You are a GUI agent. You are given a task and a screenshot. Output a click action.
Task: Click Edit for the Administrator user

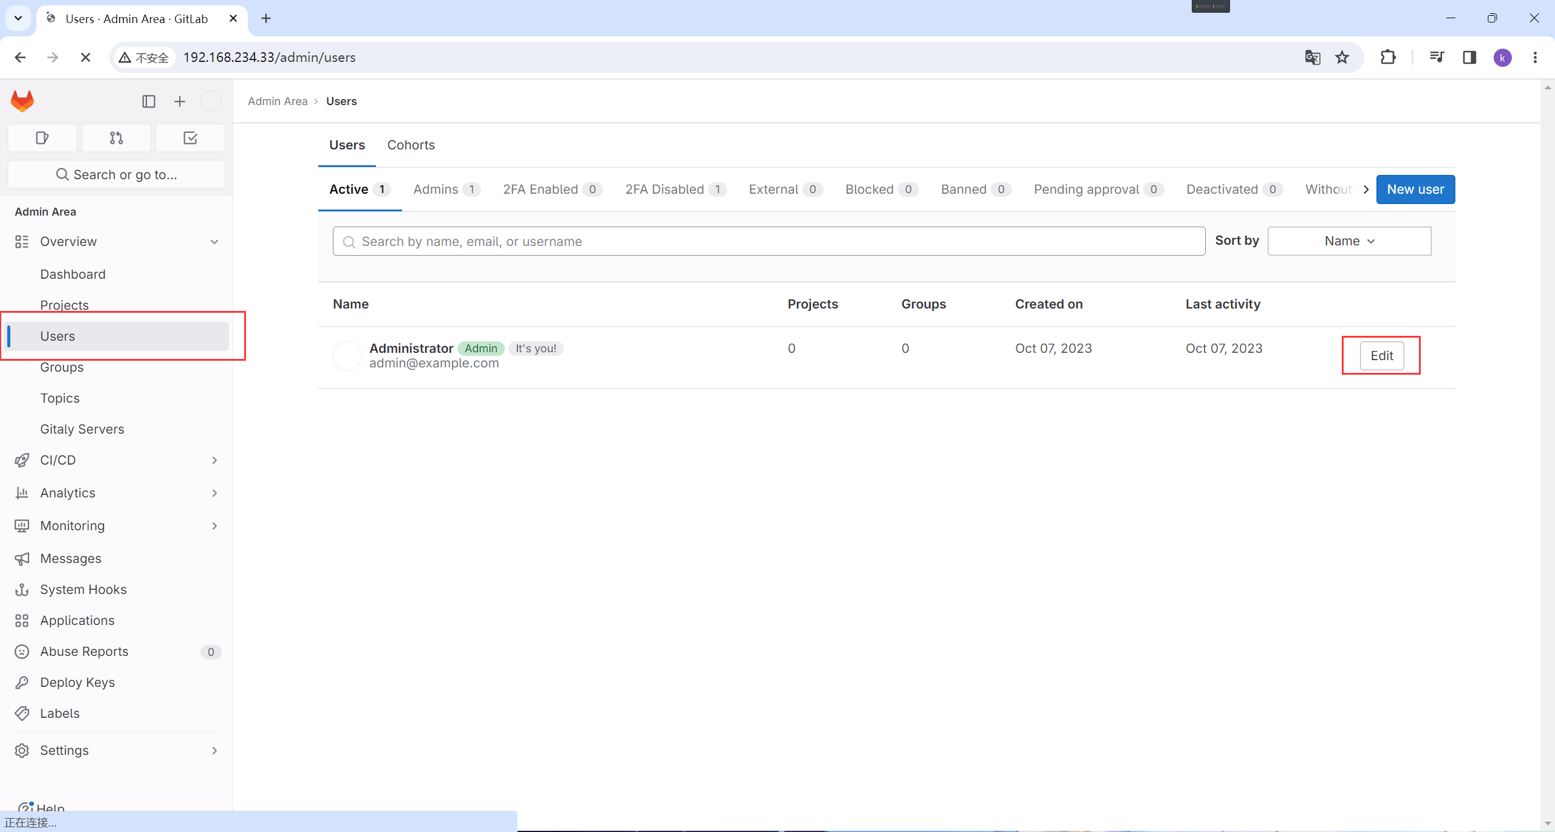(x=1381, y=356)
